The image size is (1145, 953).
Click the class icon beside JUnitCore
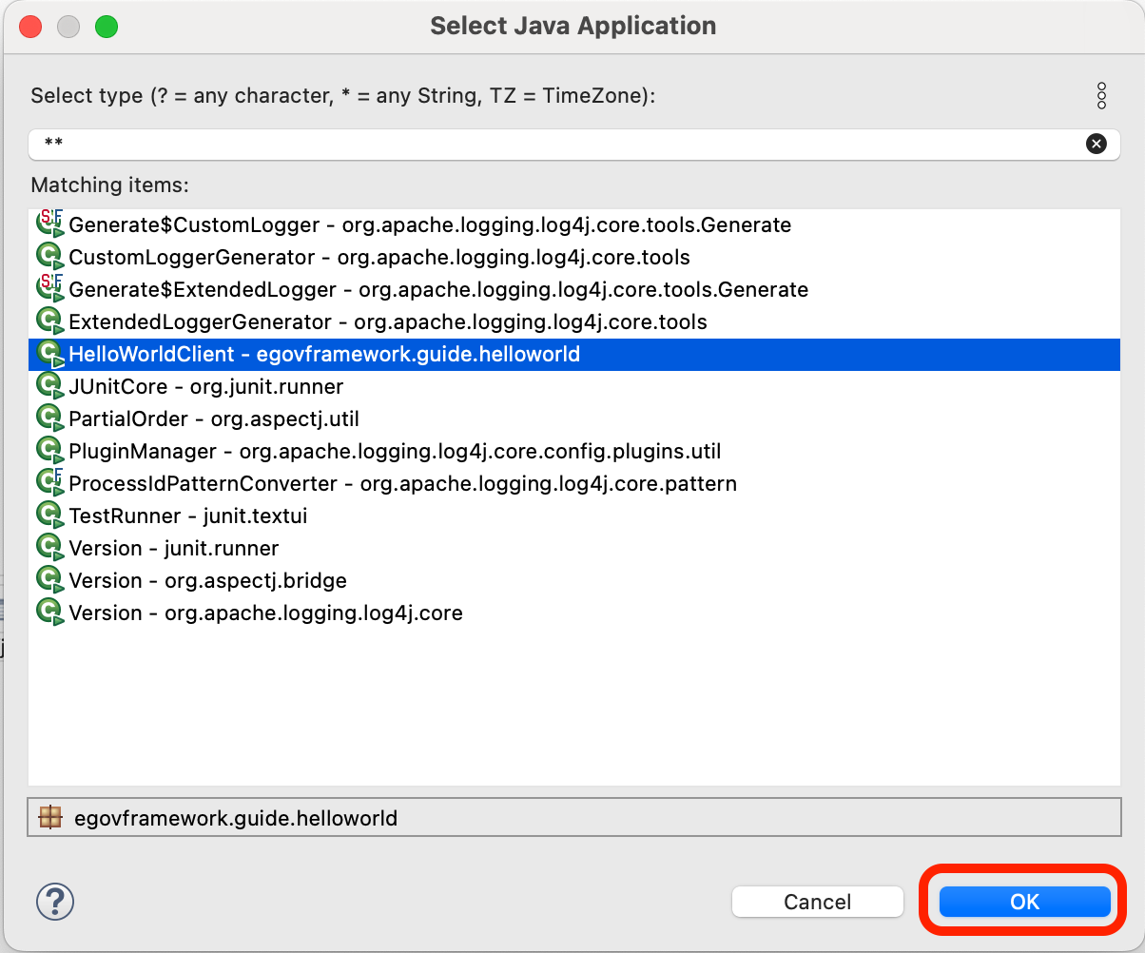tap(49, 387)
